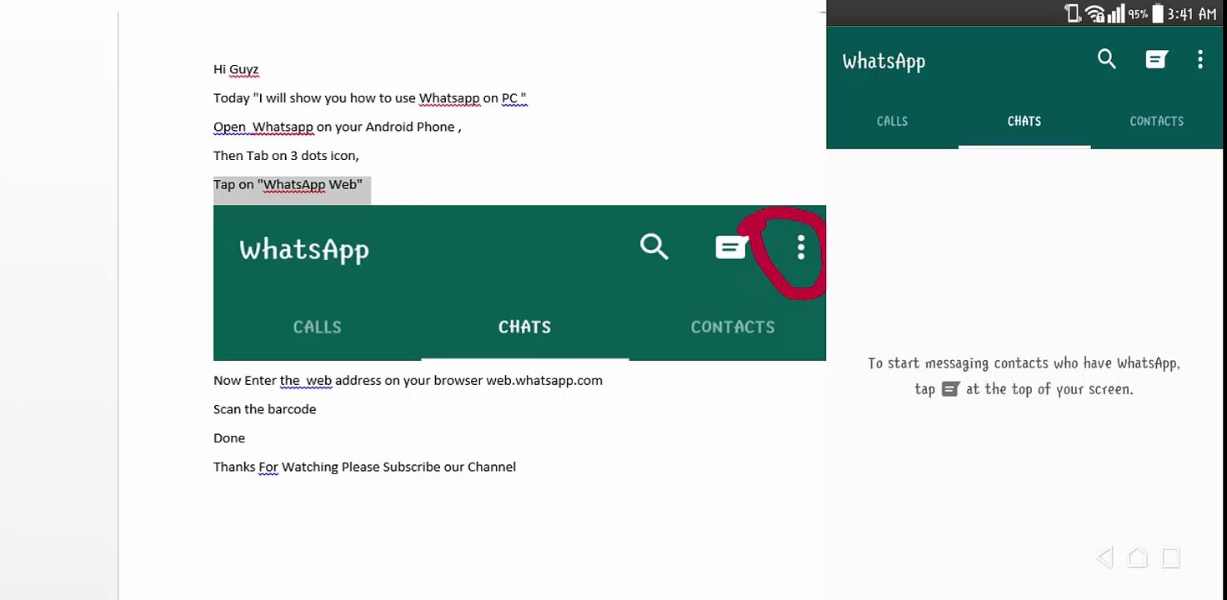Click the "web.whatsapp.com" address in the document
The image size is (1227, 600).
coord(544,380)
